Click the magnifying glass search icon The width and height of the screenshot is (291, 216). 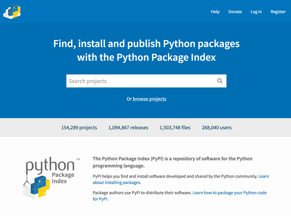[220, 81]
